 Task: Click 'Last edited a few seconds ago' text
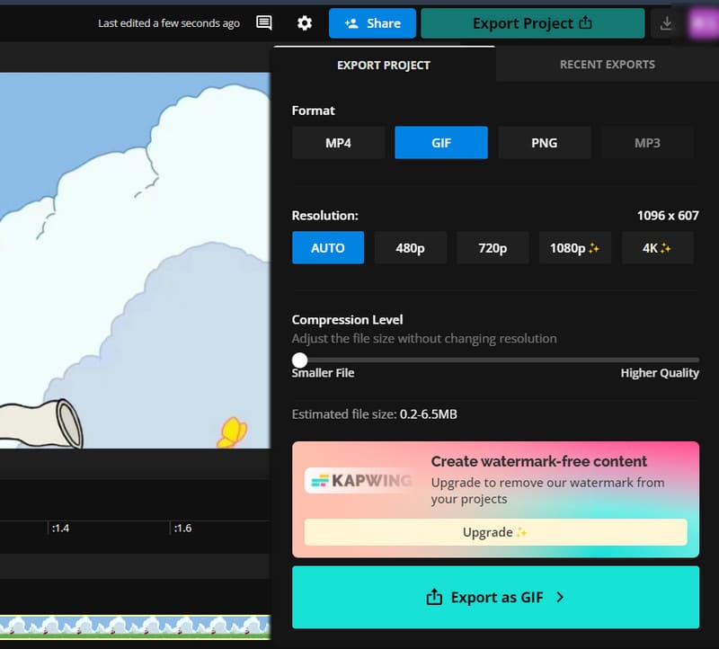click(x=169, y=23)
